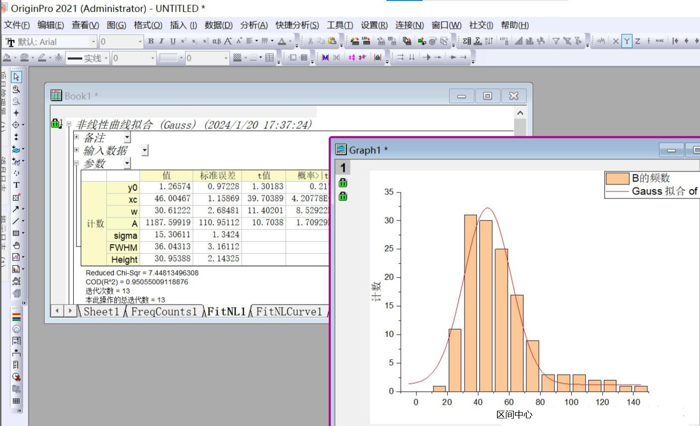Expand the 备注 tree node
Image resolution: width=700 pixels, height=426 pixels.
pyautogui.click(x=77, y=137)
